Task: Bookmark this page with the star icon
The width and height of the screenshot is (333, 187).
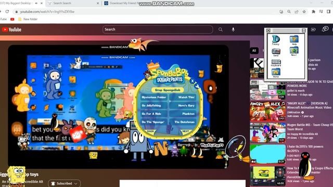Action: click(304, 11)
